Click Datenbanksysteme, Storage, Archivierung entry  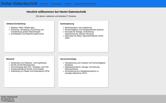(82, 68)
